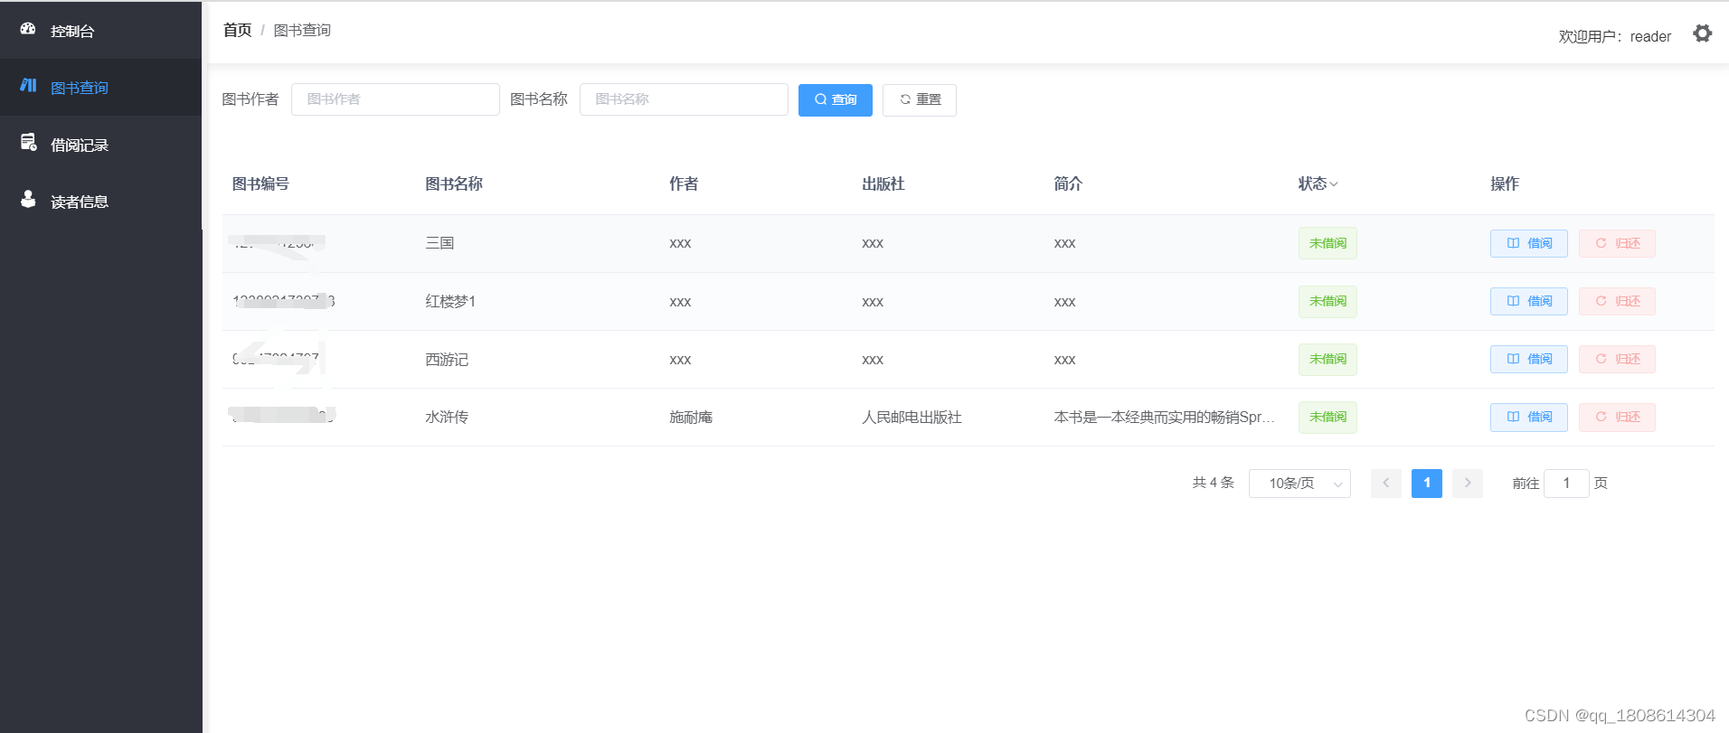Screen dimensions: 1729x733
Task: Go to previous page arrow
Action: (x=1385, y=484)
